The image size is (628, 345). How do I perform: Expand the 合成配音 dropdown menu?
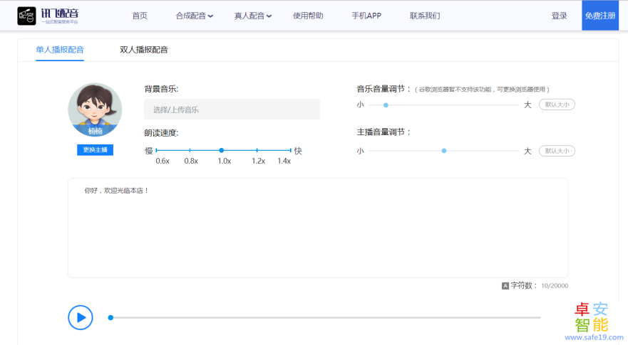(x=194, y=16)
